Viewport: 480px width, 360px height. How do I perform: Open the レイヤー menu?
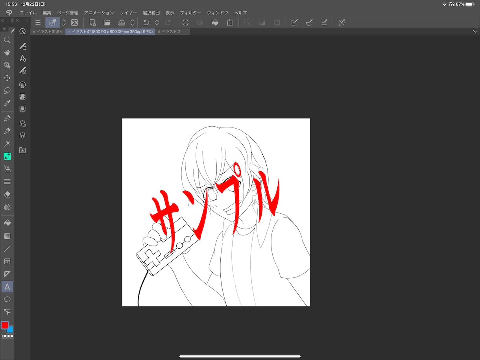click(x=128, y=13)
